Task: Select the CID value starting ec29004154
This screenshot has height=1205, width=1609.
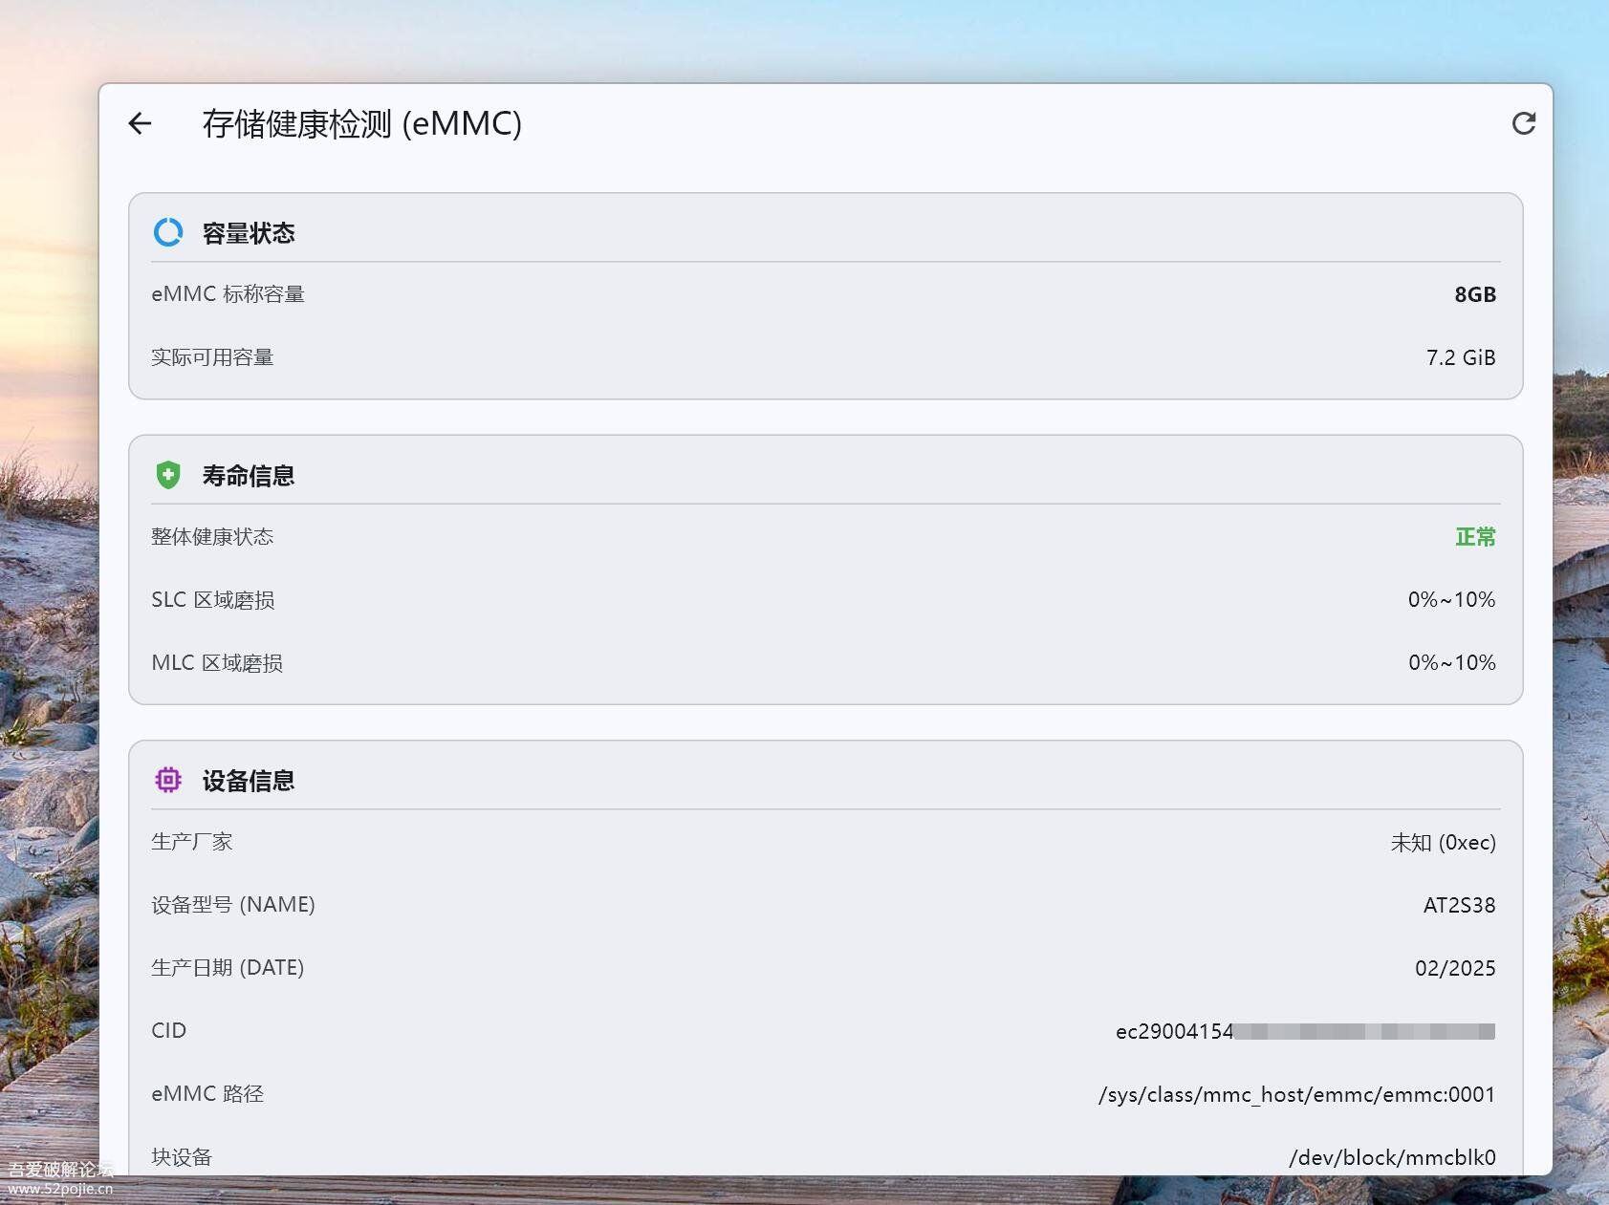Action: [x=1305, y=1031]
